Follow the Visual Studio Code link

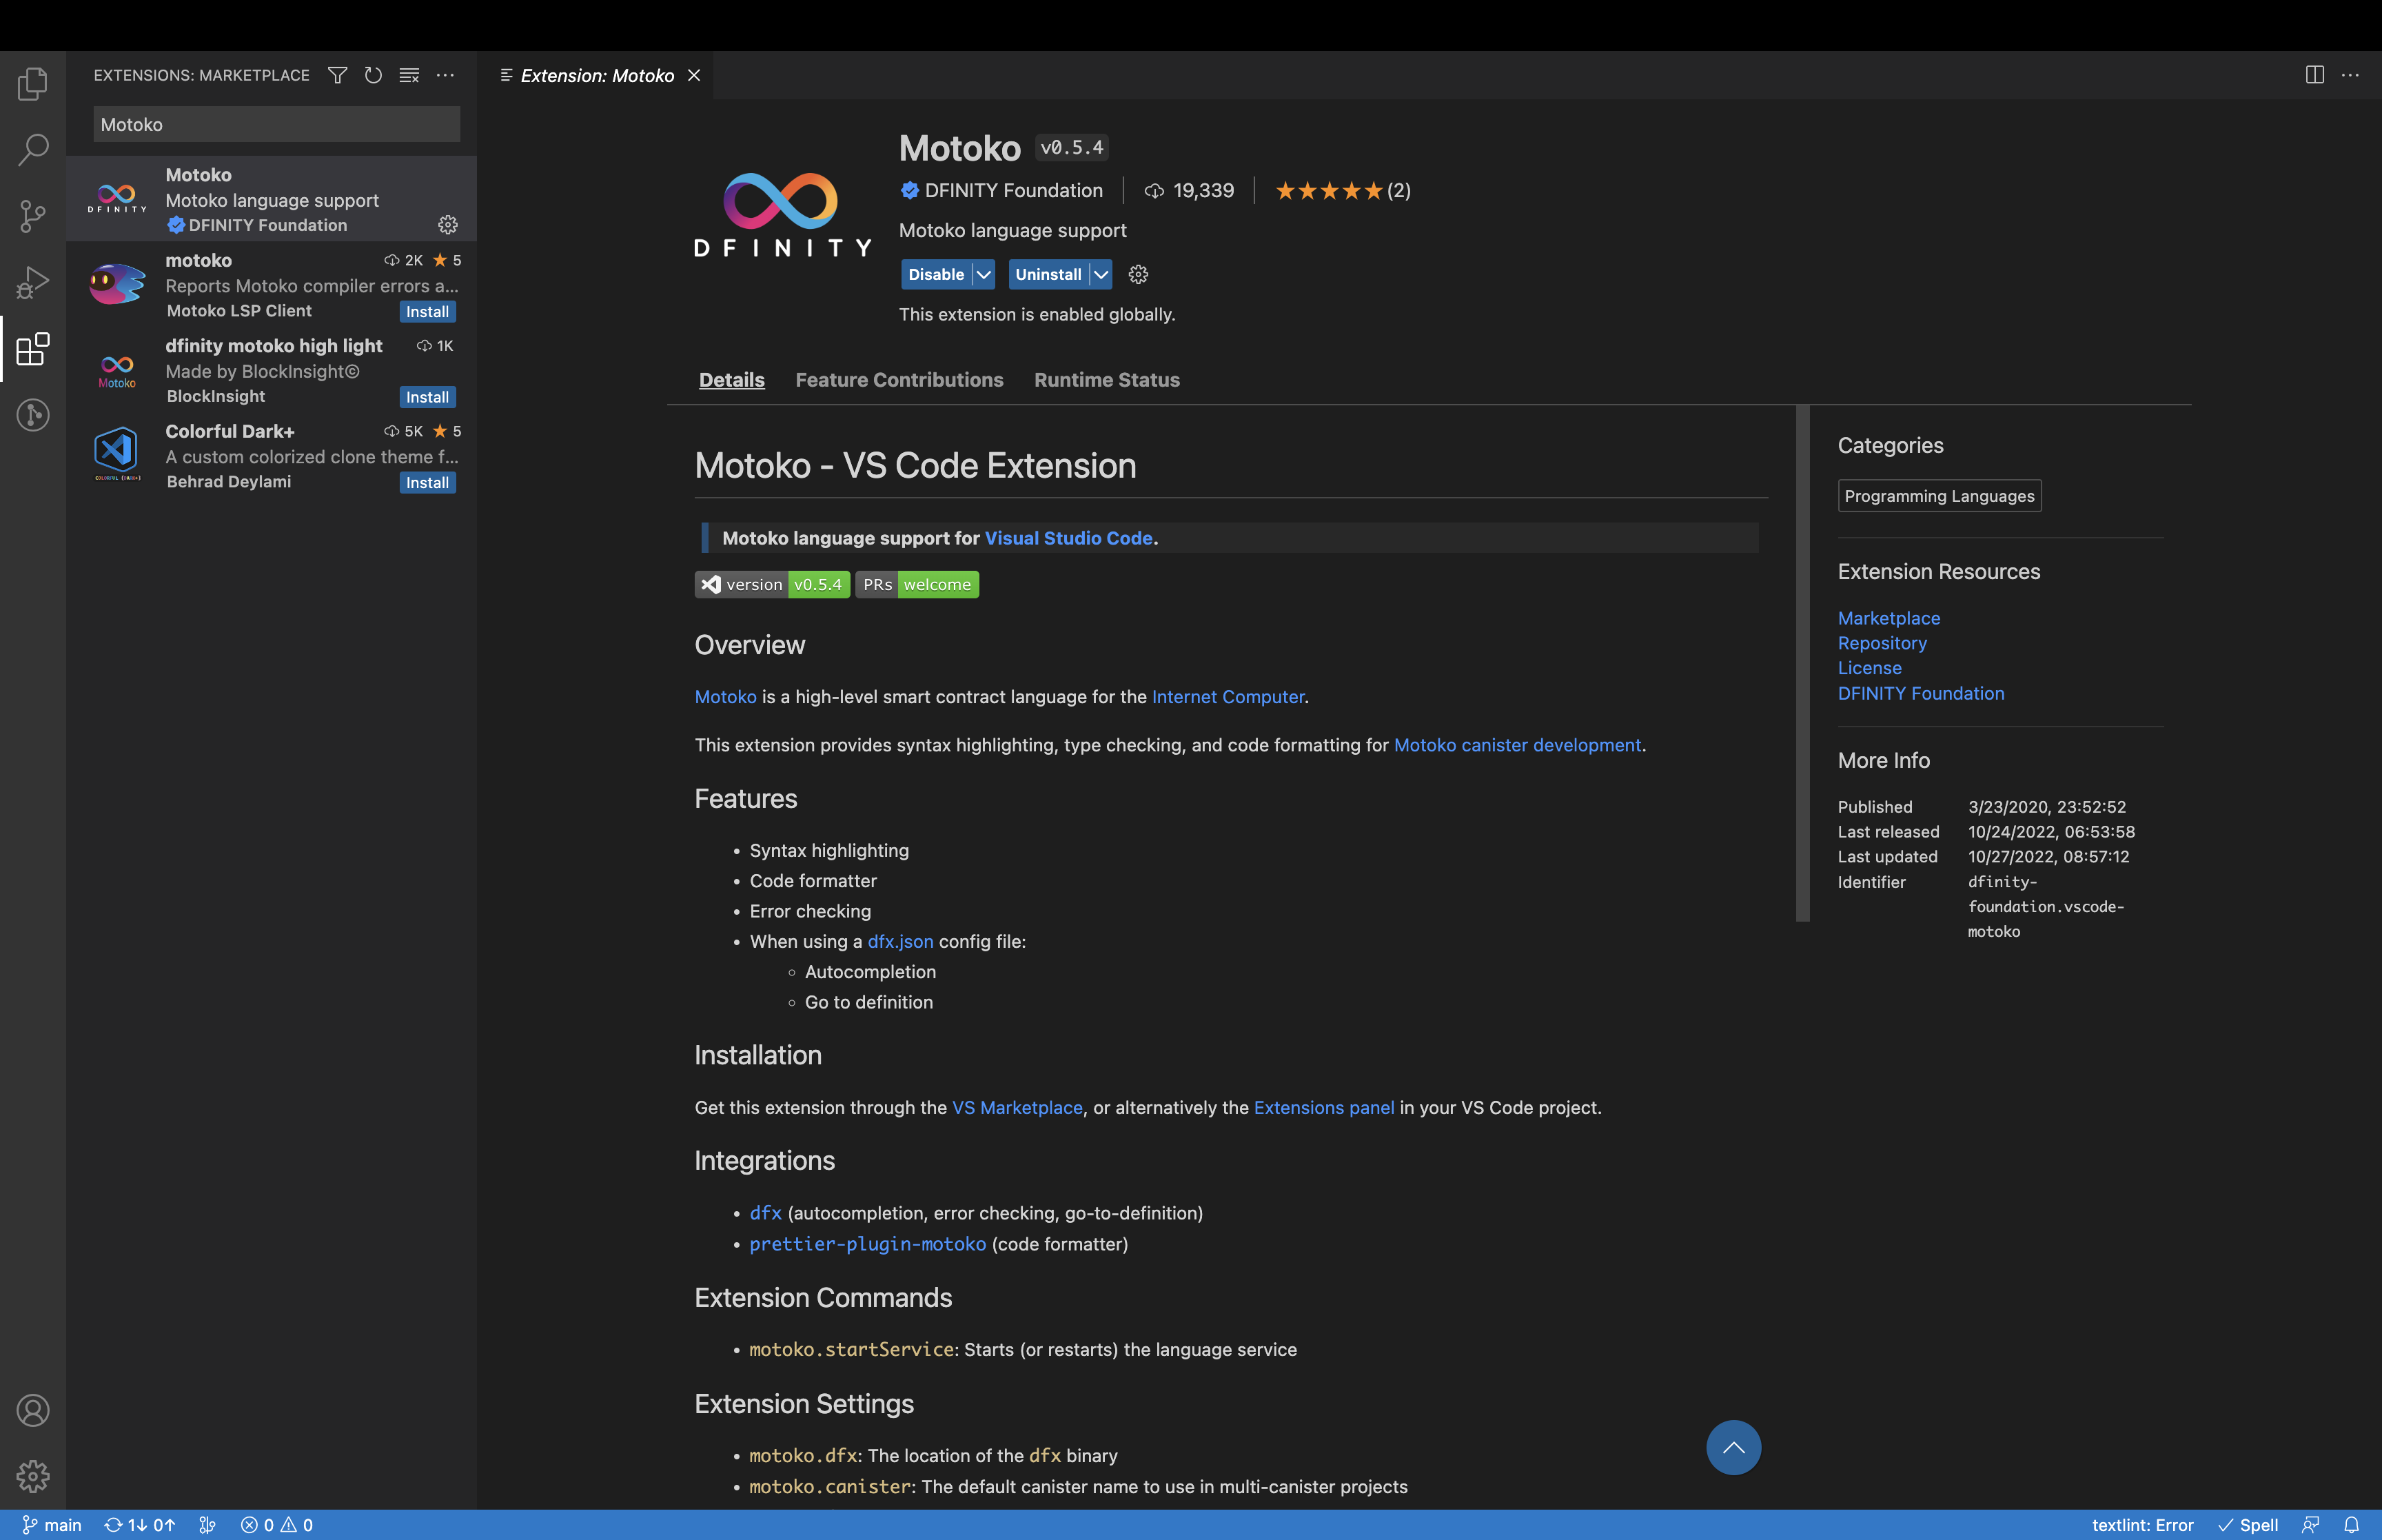tap(1068, 538)
